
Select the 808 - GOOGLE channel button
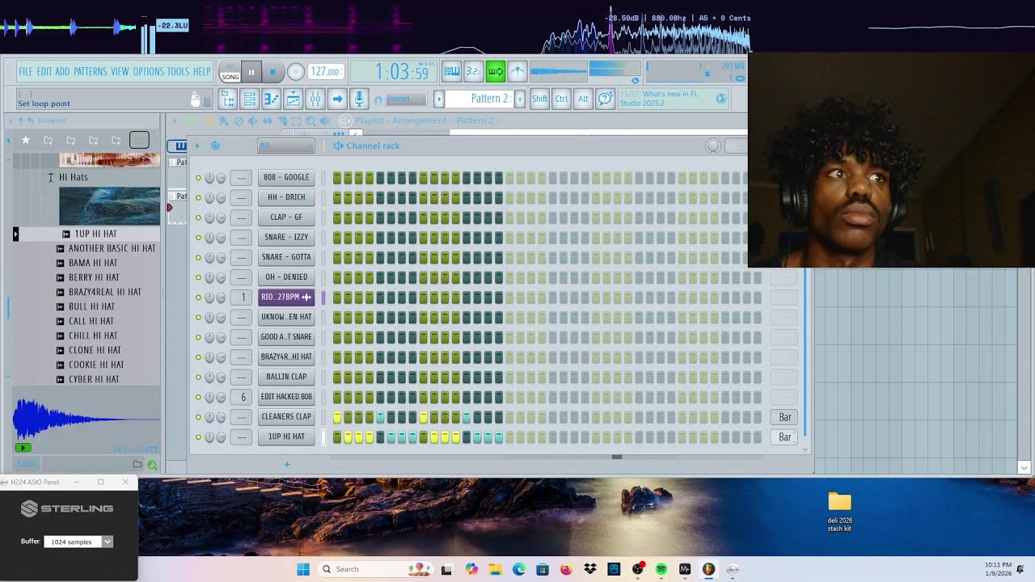coord(286,177)
